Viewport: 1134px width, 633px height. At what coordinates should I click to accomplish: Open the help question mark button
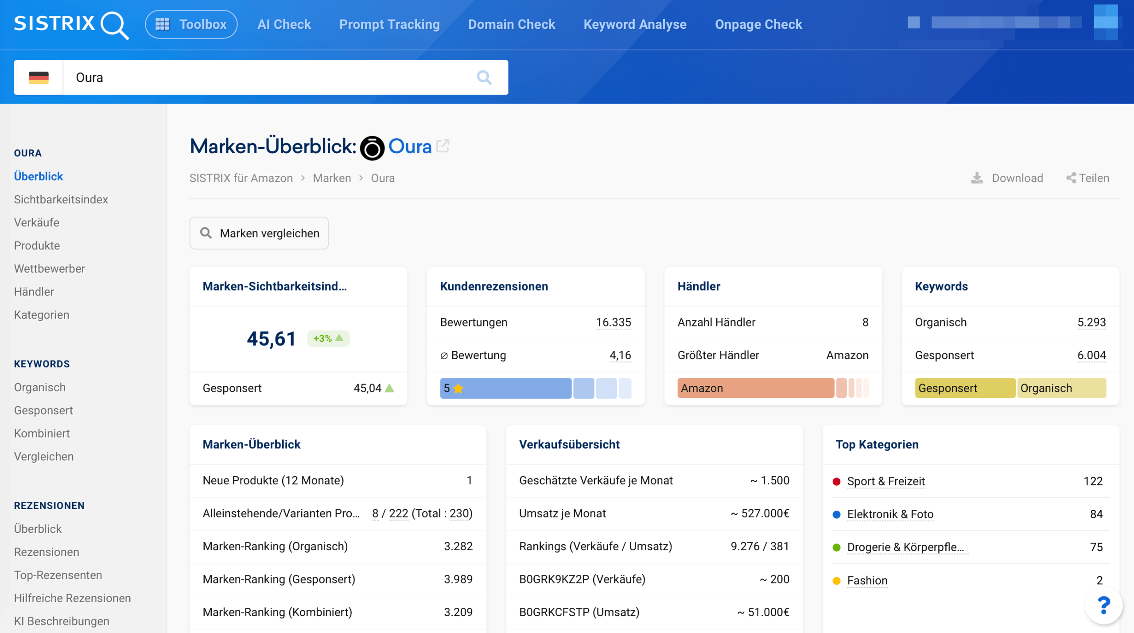pyautogui.click(x=1104, y=605)
